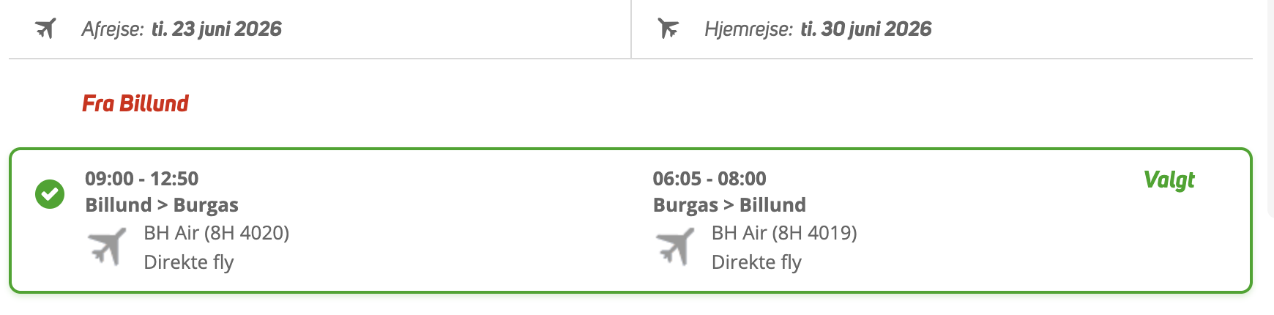Viewport: 1274px width, 315px height.
Task: Click the Hjemrejse label
Action: (748, 29)
